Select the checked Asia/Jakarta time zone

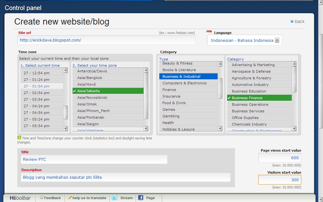pos(108,91)
